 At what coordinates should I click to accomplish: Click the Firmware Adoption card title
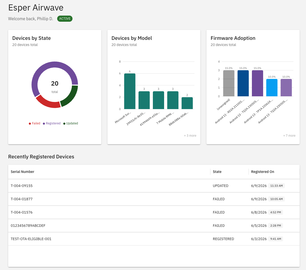tap(233, 38)
